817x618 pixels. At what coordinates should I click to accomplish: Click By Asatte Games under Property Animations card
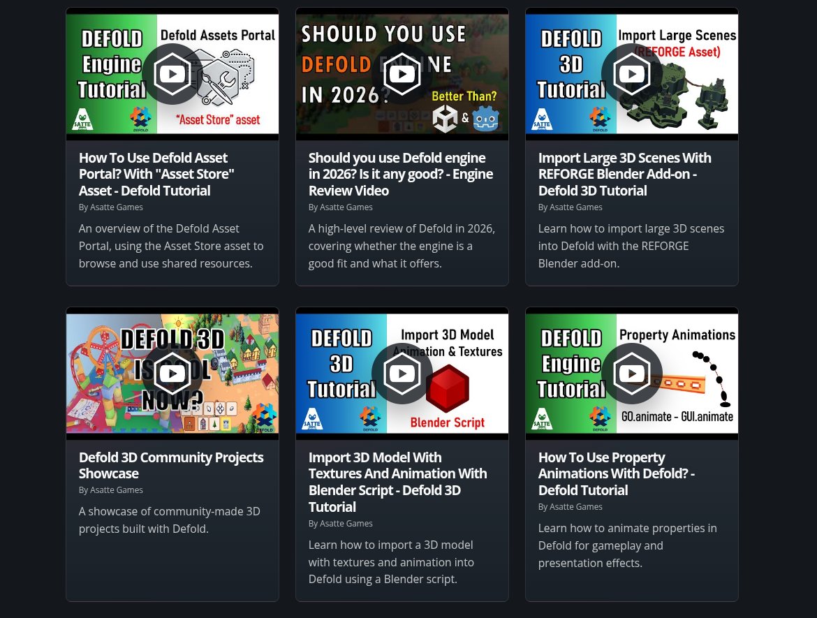pyautogui.click(x=570, y=507)
